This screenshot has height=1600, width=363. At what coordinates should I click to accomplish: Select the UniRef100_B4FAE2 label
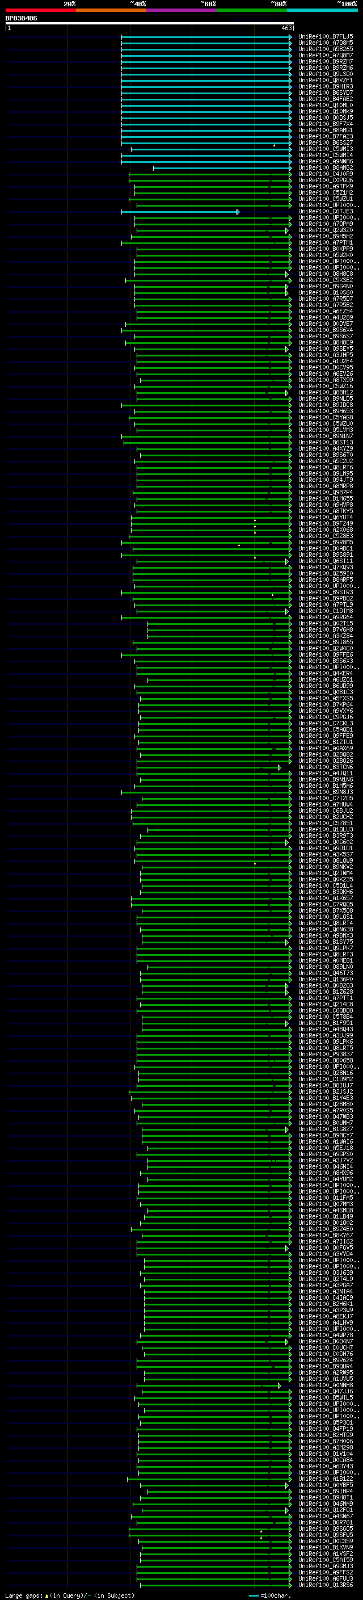point(326,99)
